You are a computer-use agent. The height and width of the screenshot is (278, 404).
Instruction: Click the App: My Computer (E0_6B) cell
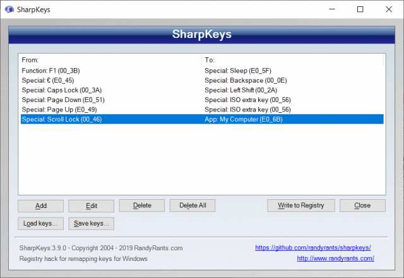pos(244,119)
